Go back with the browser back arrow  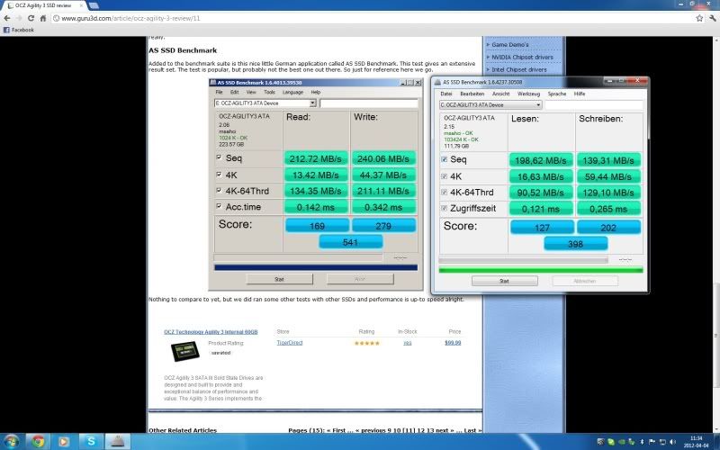pos(7,18)
